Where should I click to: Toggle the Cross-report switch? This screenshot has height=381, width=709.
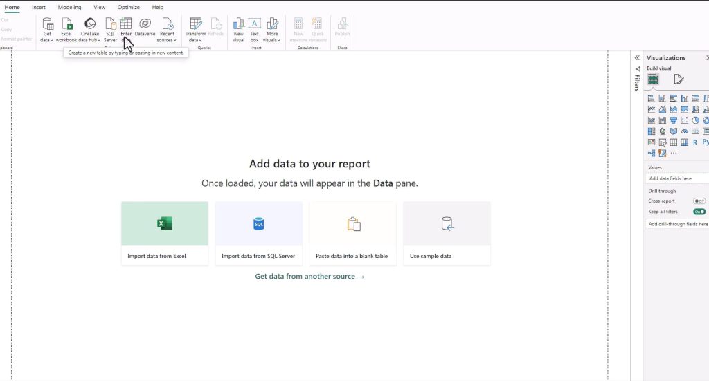click(x=699, y=201)
